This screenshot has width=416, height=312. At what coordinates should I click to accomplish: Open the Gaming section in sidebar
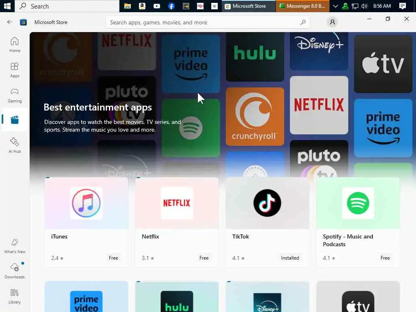15,95
